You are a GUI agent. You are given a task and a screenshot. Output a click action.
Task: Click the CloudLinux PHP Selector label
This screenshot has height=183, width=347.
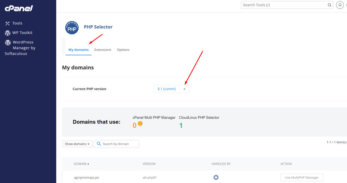tap(199, 117)
